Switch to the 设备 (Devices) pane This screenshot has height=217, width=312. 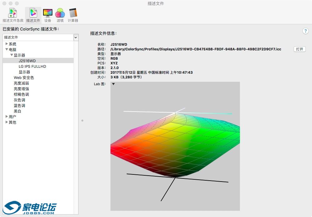click(x=48, y=15)
